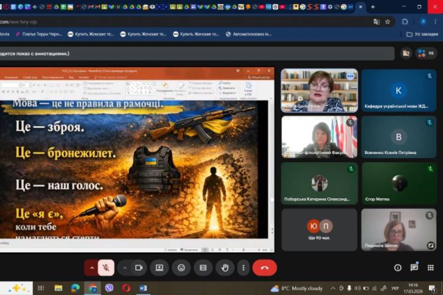Expand video settings arrow beside the camera
443x295 pixels.
tap(125, 267)
